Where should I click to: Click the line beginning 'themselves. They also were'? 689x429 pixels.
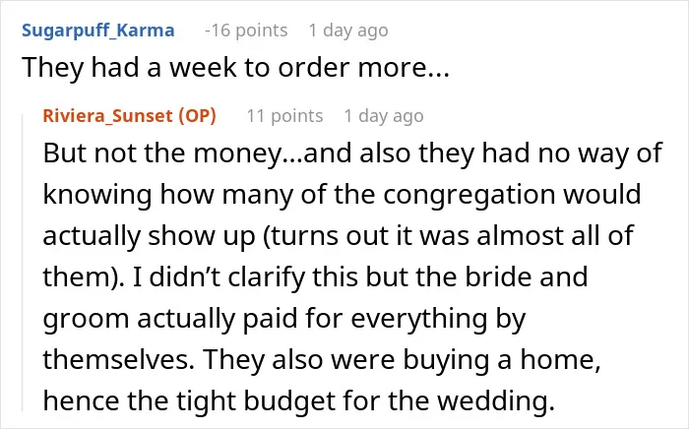coord(322,359)
